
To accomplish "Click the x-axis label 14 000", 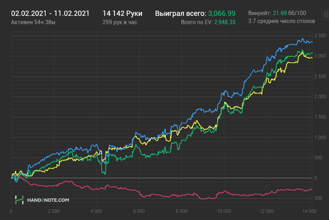I will pos(309,211).
